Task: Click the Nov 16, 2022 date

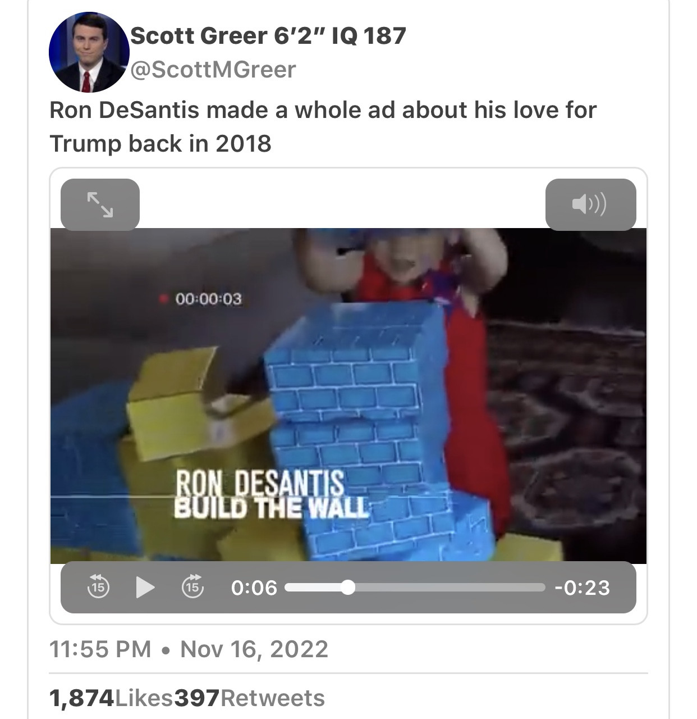Action: click(254, 649)
